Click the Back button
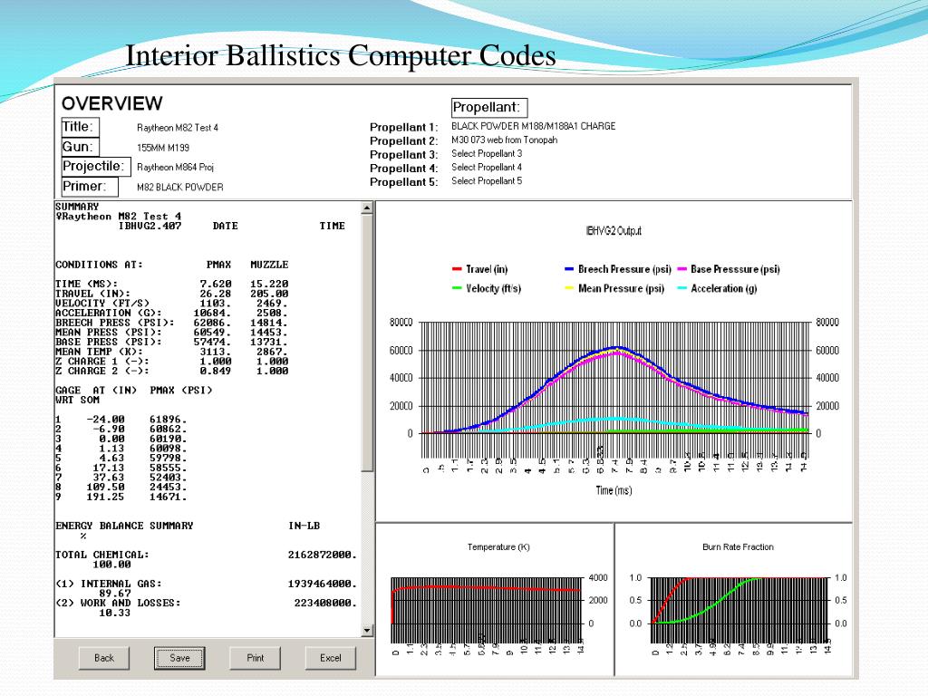Viewport: 928px width, 696px height. click(x=104, y=658)
